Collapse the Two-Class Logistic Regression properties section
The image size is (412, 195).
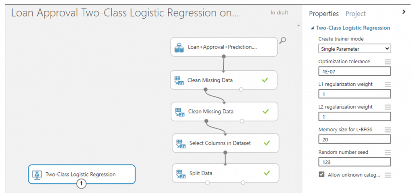click(x=312, y=28)
